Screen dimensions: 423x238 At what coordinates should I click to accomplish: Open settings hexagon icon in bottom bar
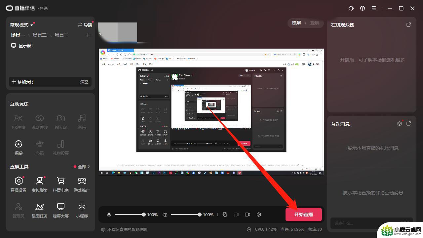click(x=259, y=215)
